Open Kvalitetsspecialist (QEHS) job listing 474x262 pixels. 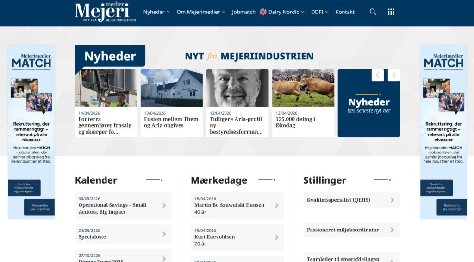(x=352, y=200)
